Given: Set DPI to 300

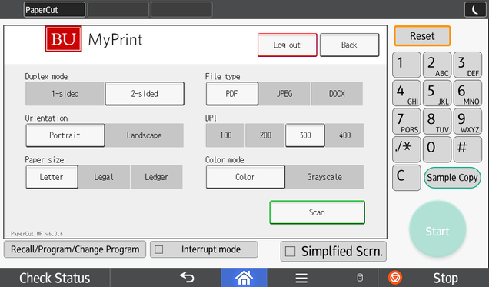Looking at the screenshot, I should click(x=305, y=135).
